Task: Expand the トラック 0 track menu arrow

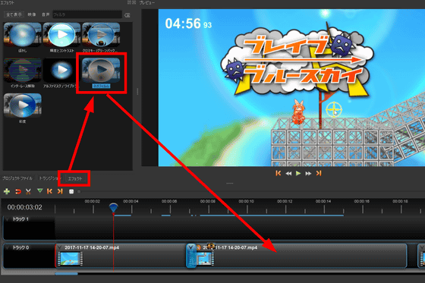Action: [x=8, y=247]
